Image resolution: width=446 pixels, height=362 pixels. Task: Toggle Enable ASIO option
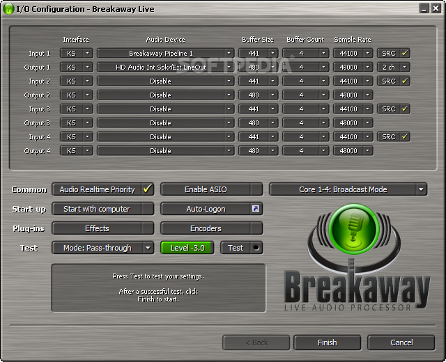pyautogui.click(x=212, y=189)
